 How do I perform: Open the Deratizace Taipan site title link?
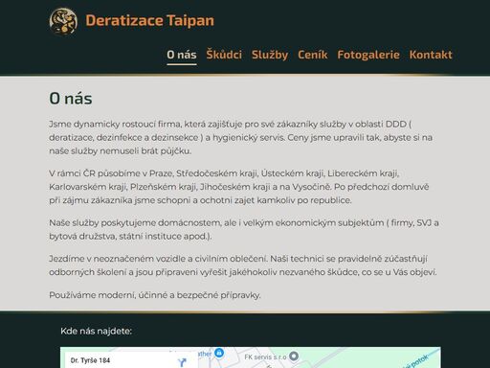point(149,20)
